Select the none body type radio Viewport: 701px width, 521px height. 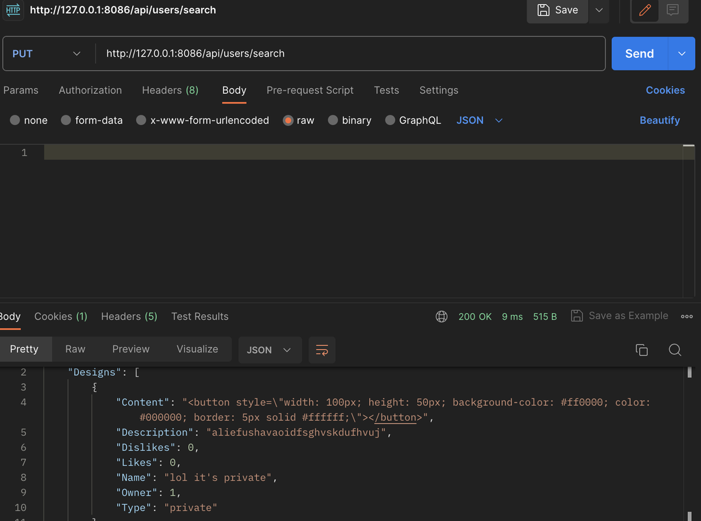(x=15, y=120)
